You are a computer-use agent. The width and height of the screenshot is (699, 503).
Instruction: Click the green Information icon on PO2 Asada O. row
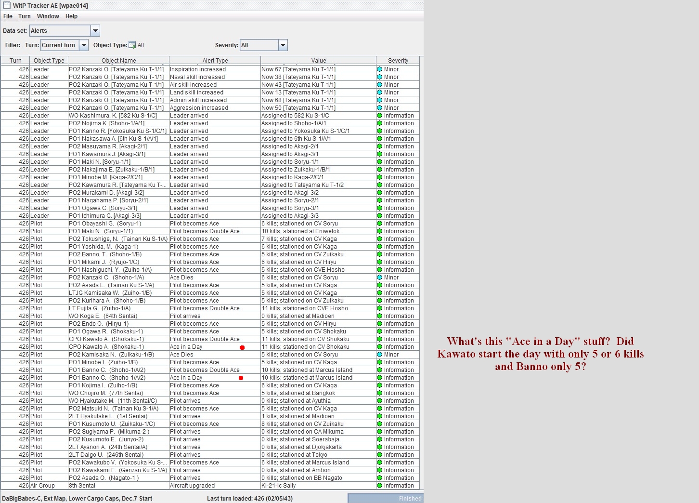(x=380, y=478)
